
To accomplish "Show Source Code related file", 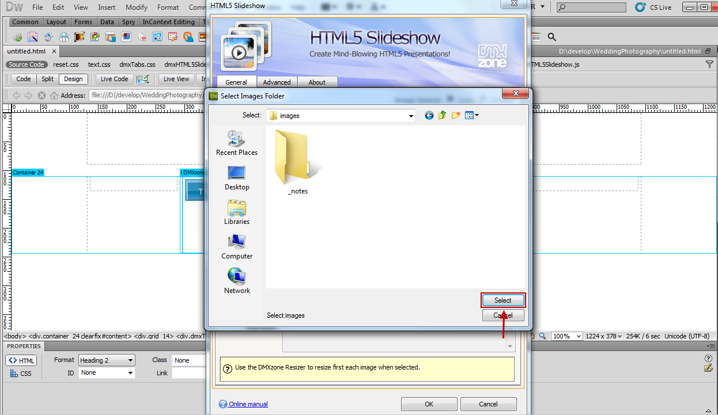I will coord(26,65).
